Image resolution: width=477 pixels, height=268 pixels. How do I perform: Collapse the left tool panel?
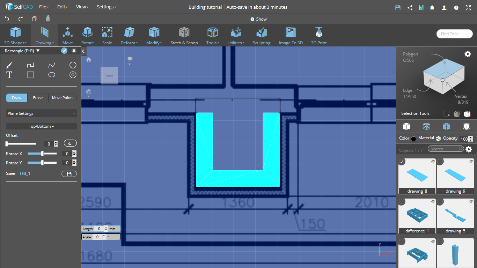pyautogui.click(x=83, y=51)
